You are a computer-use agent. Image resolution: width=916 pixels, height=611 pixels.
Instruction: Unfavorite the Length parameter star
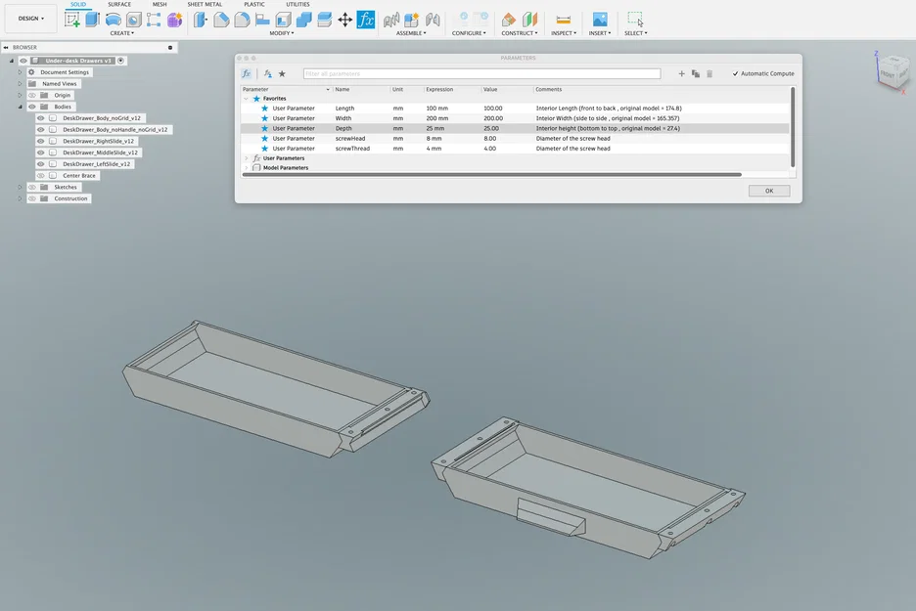point(262,108)
